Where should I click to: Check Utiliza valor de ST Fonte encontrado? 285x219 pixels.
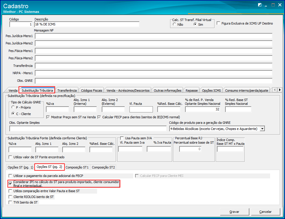click(x=10, y=157)
